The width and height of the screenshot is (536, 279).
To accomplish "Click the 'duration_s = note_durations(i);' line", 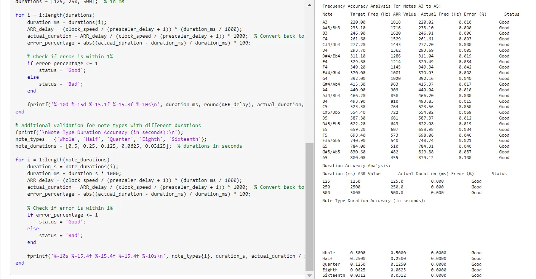I will [73, 166].
